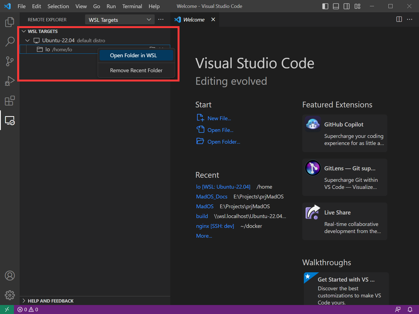Toggle panel layout icon

click(x=336, y=6)
